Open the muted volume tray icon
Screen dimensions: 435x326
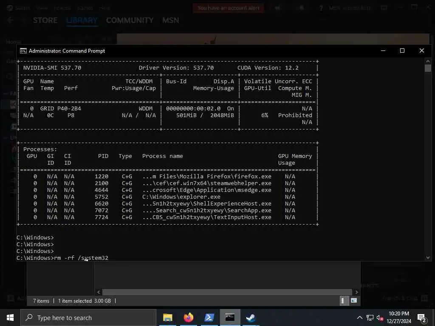[x=380, y=318]
